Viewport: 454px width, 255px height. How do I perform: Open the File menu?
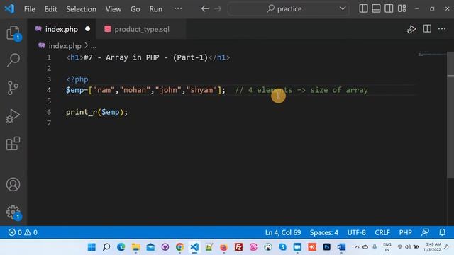click(x=30, y=9)
